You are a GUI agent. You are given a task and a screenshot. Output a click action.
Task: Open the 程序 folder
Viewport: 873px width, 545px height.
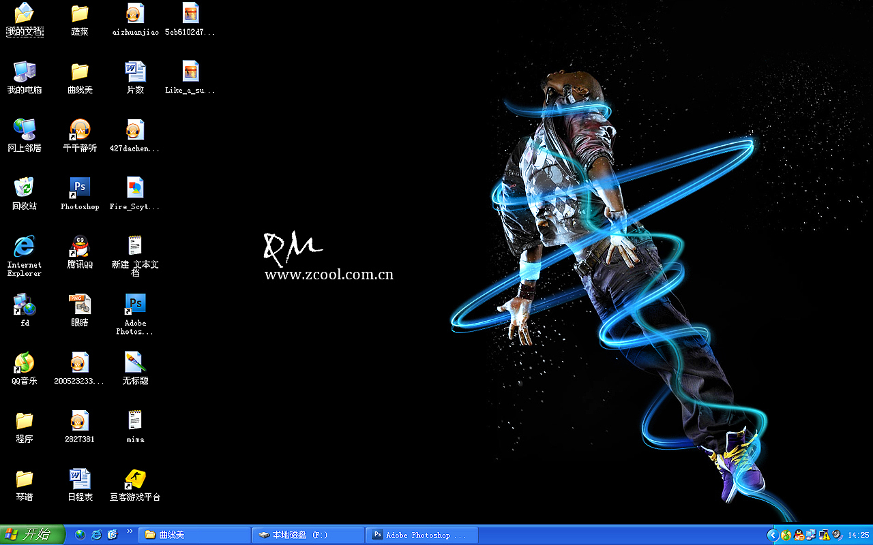(x=25, y=427)
